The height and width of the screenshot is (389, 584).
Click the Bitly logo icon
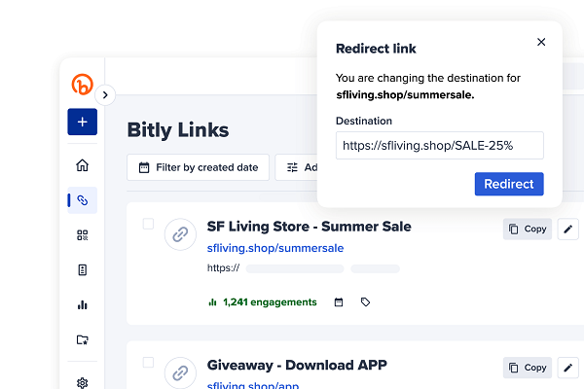[x=82, y=85]
